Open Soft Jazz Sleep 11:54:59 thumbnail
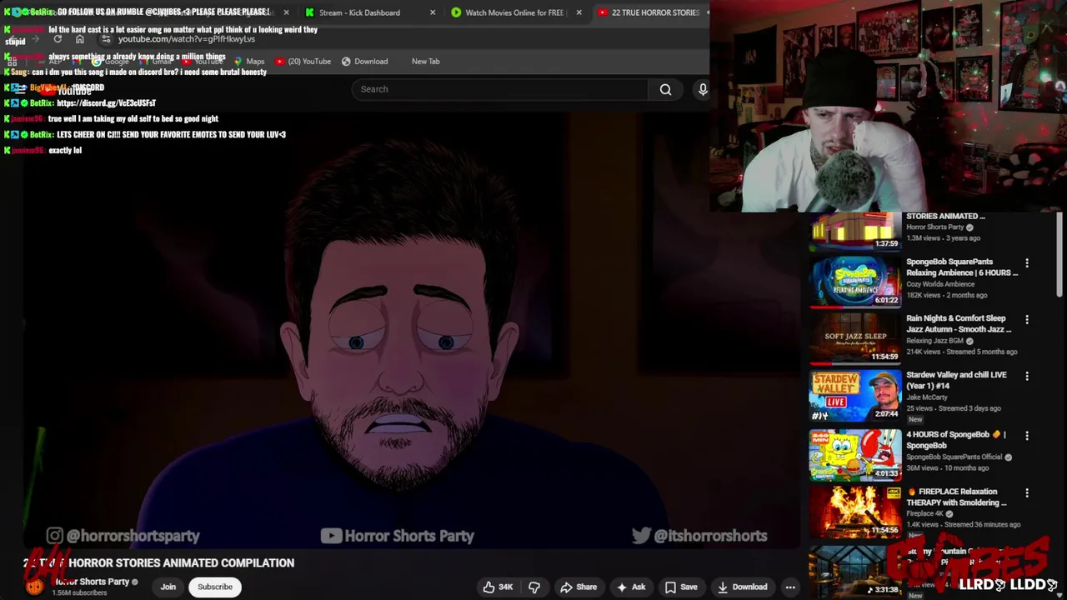The width and height of the screenshot is (1067, 600). pyautogui.click(x=855, y=338)
